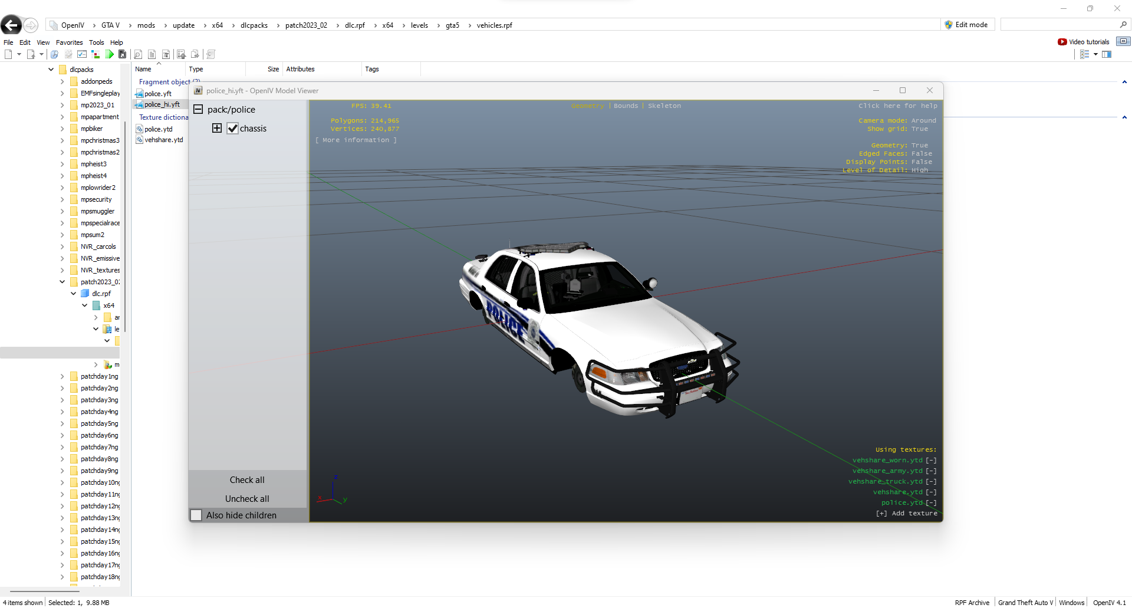Uncheck the chassis checkbox
This screenshot has height=608, width=1132.
[x=233, y=129]
